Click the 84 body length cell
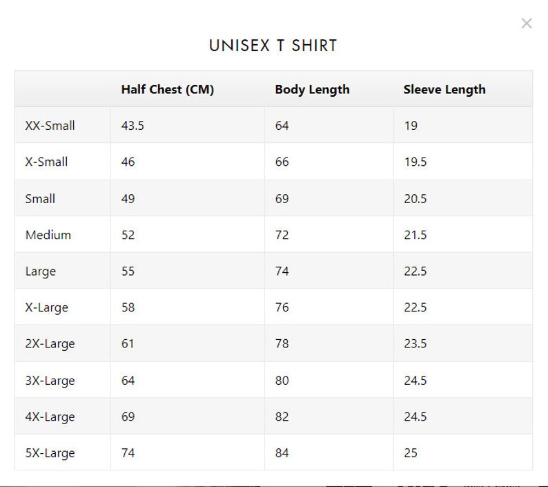The image size is (548, 487). tap(282, 453)
